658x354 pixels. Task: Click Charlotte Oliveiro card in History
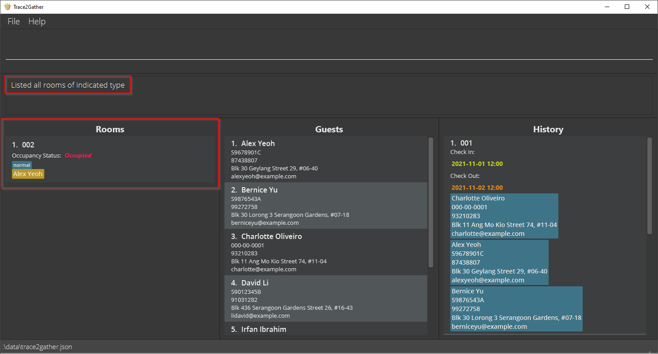click(x=504, y=216)
